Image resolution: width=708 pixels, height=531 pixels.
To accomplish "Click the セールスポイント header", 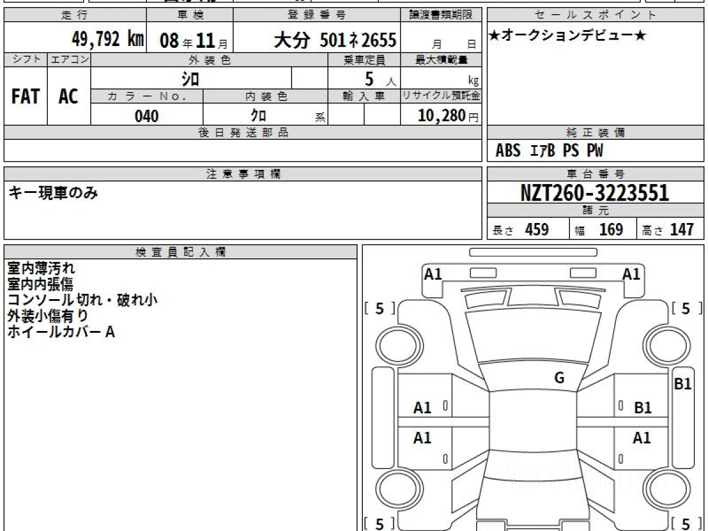I will pyautogui.click(x=595, y=15).
